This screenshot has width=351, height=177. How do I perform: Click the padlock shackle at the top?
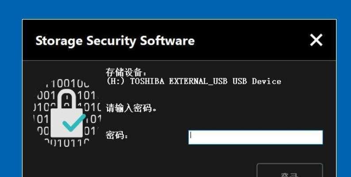coord(66,99)
